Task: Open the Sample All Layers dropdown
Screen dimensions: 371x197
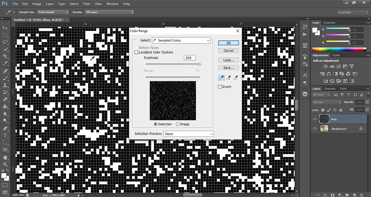Action: coord(109,12)
